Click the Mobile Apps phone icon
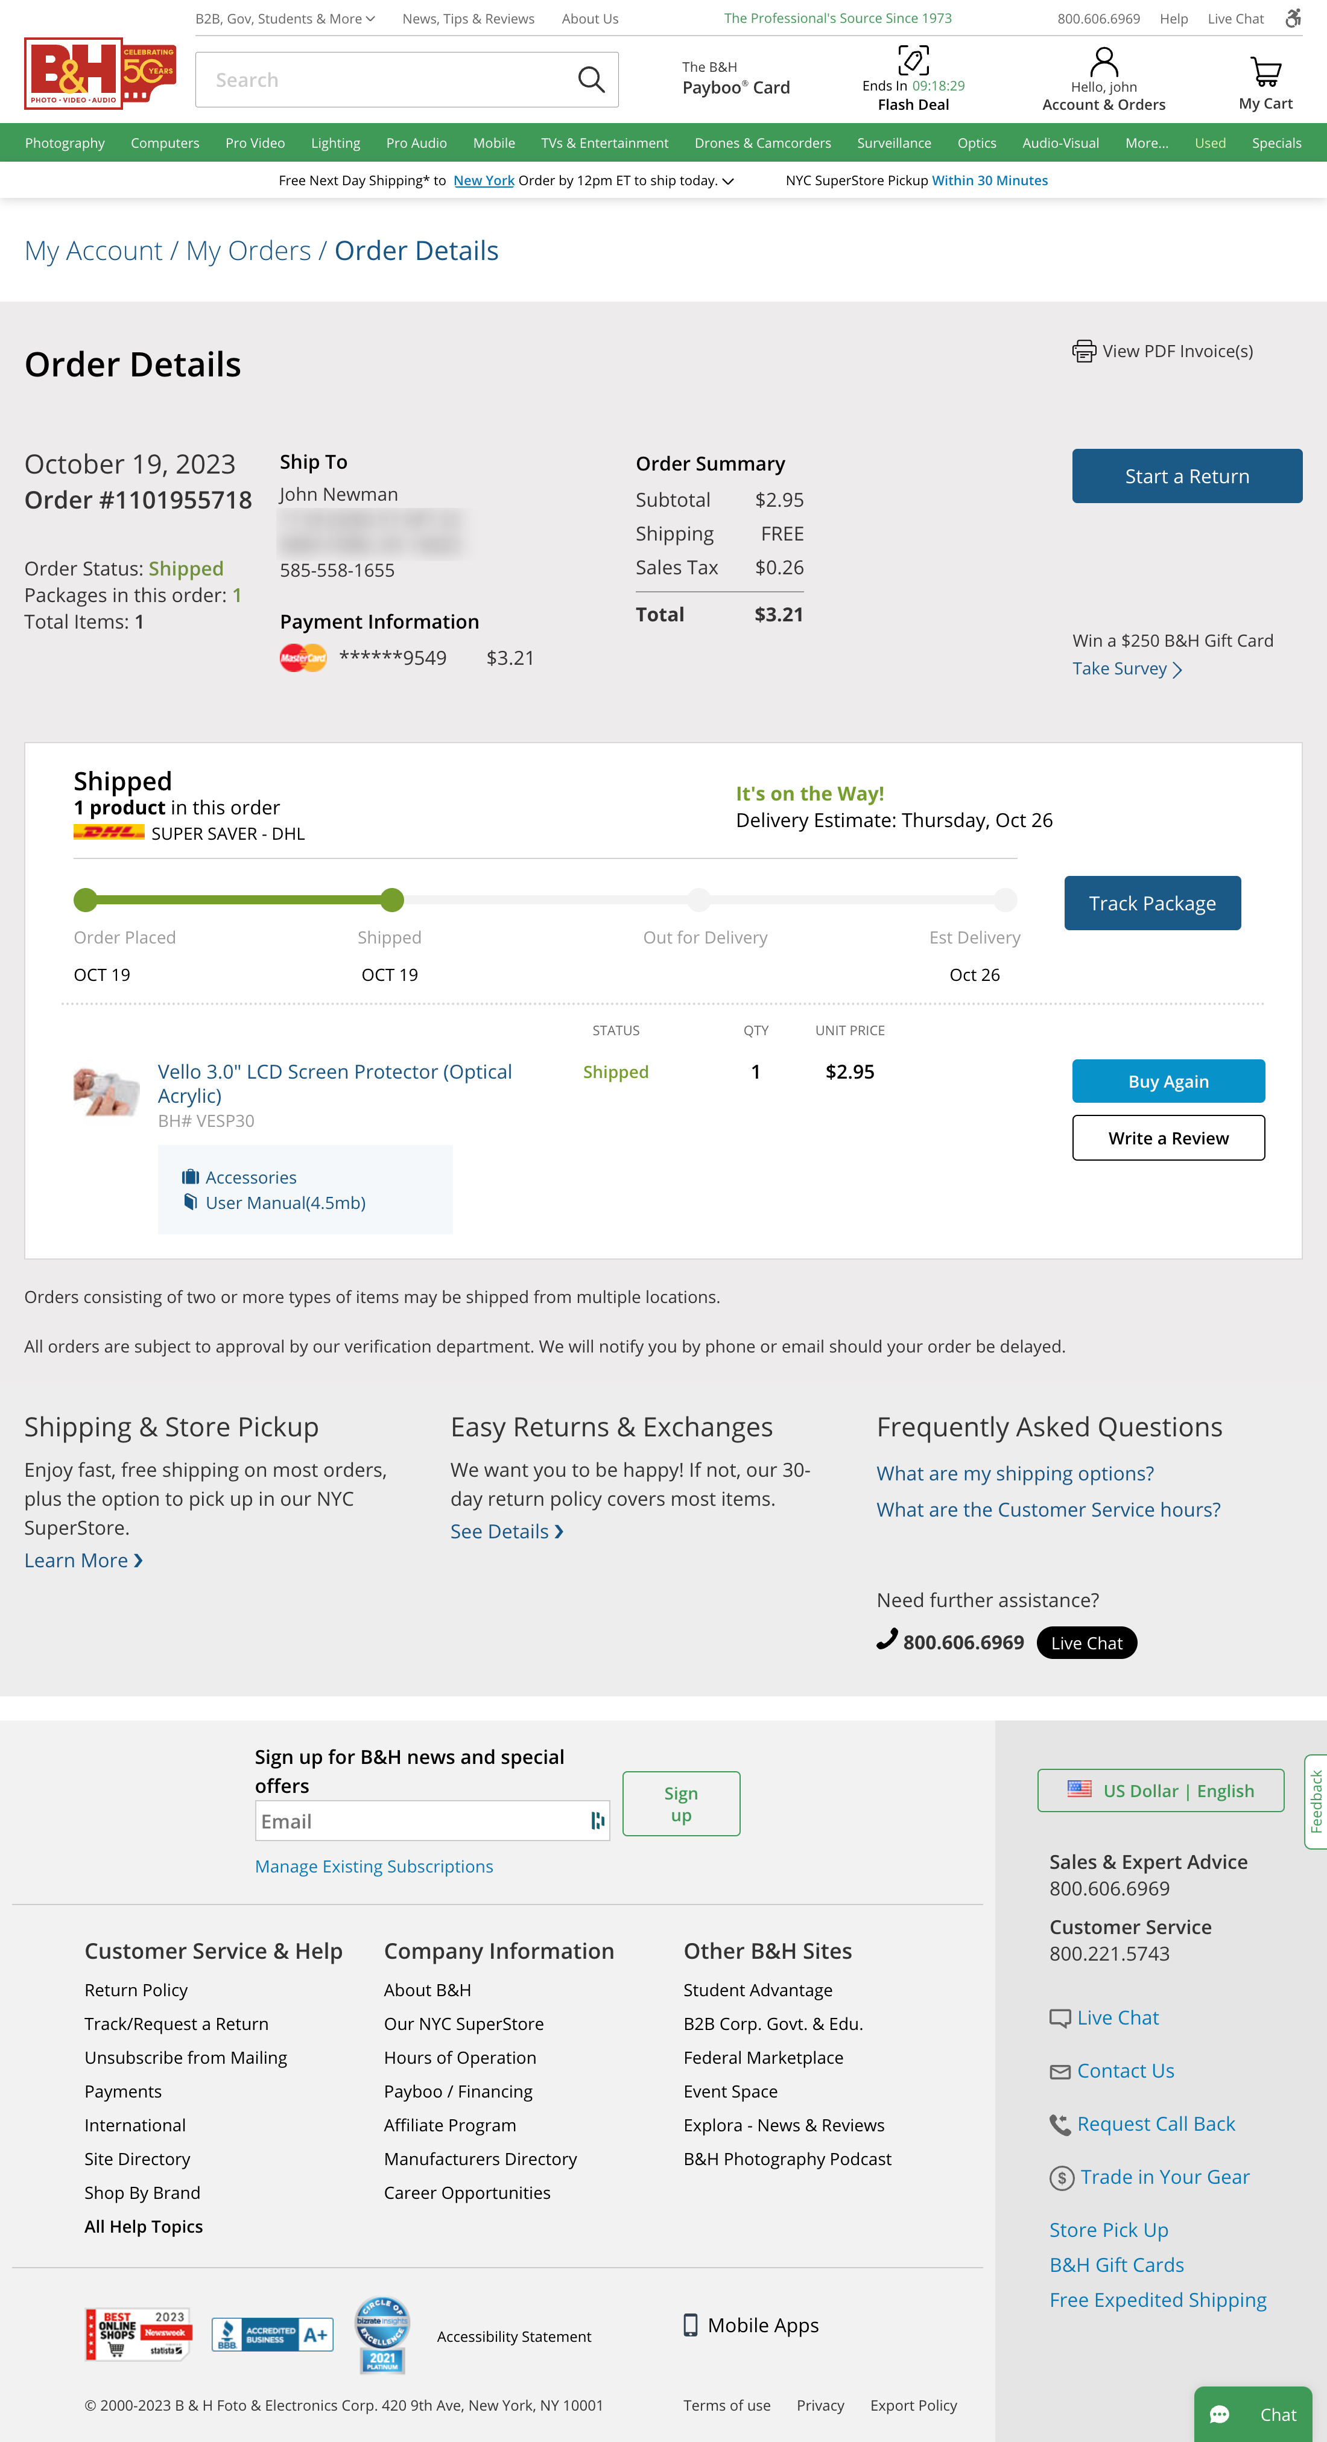1327x2442 pixels. (691, 2324)
